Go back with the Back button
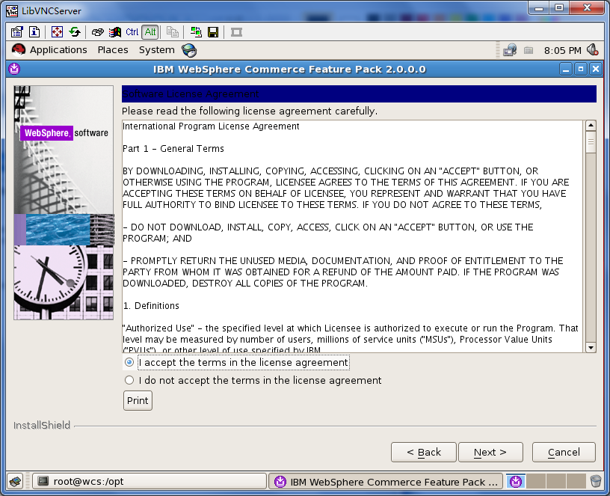The height and width of the screenshot is (496, 610). [424, 452]
